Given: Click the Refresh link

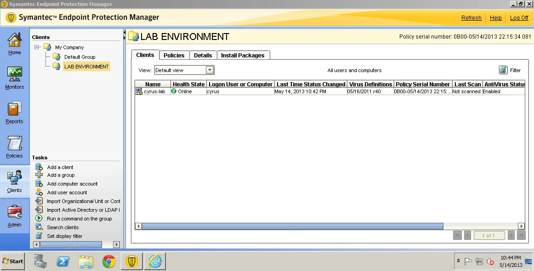Looking at the screenshot, I should point(472,18).
